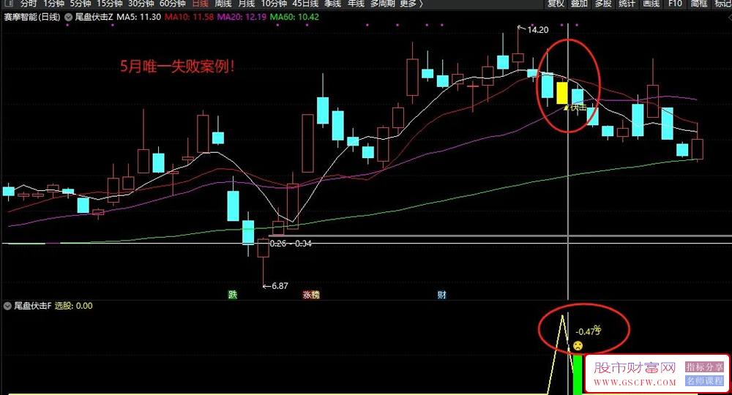Click the 涨榜 info marker
The image size is (732, 395).
pos(311,295)
